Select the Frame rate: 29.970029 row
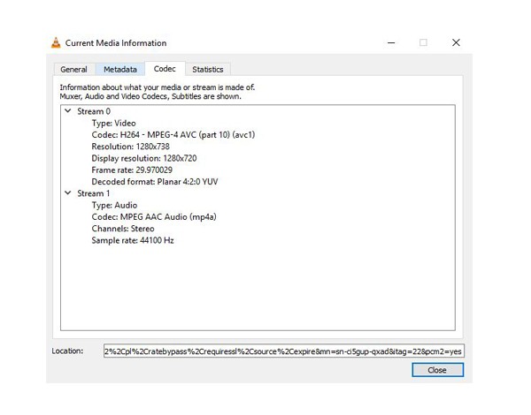This screenshot has height=415, width=531. pyautogui.click(x=131, y=170)
